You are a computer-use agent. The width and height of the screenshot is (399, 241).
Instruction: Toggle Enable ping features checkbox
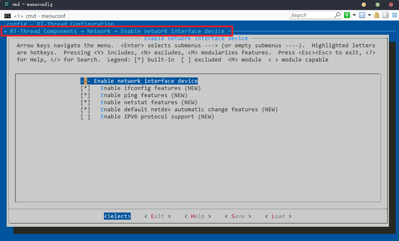pos(85,95)
